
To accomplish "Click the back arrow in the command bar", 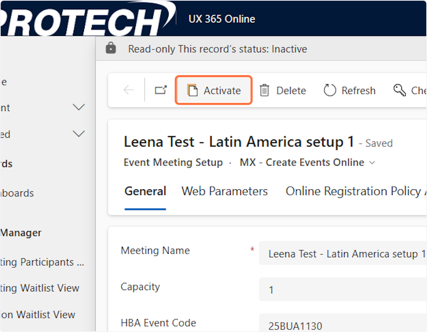I will pos(128,90).
